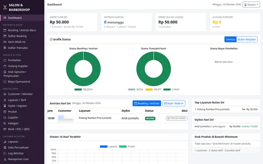Open transaction TRX/2610/0001 button
This screenshot has height=164, width=263.
point(177,119)
